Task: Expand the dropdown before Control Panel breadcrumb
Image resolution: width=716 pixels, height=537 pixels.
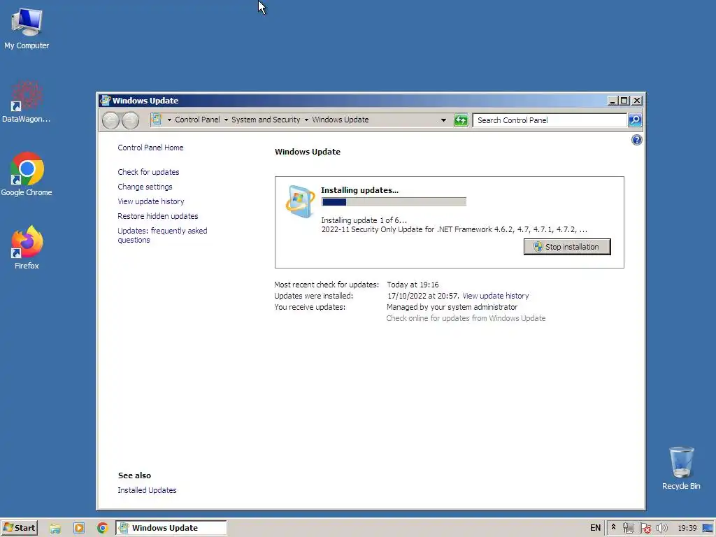Action: point(169,120)
